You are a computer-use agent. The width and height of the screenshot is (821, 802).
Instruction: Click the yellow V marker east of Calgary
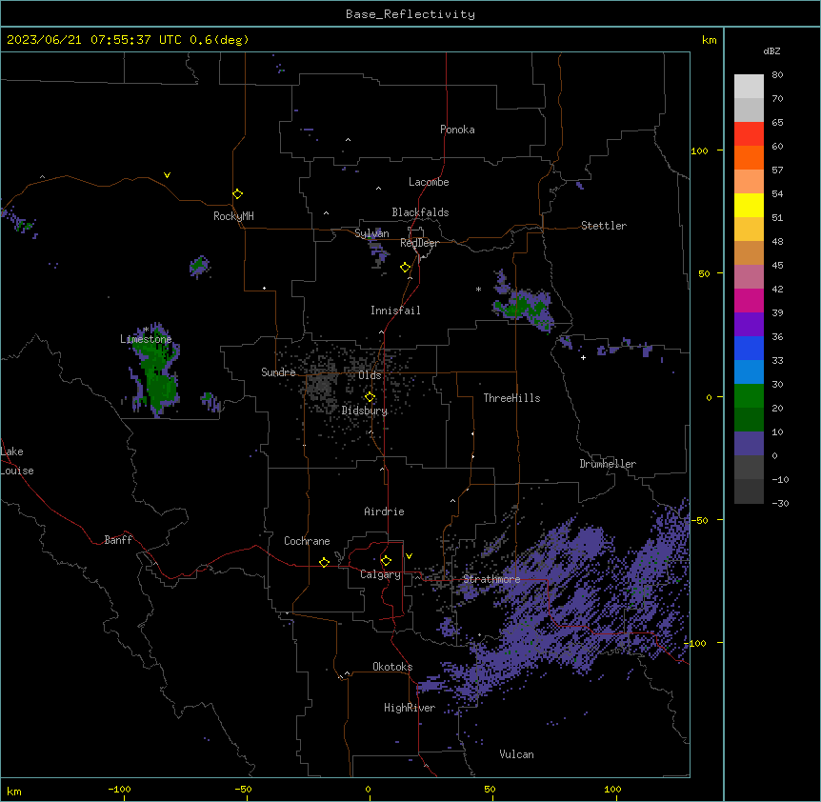pyautogui.click(x=409, y=556)
